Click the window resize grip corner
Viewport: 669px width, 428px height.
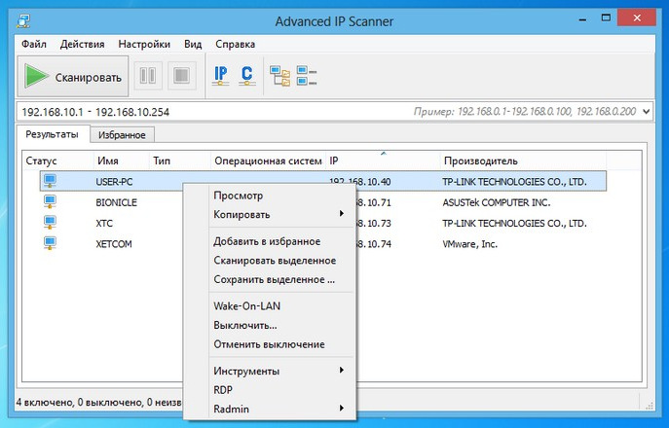650,405
